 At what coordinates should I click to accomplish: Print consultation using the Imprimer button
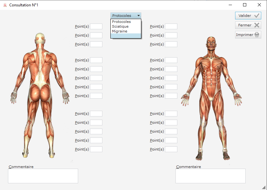[x=248, y=35]
